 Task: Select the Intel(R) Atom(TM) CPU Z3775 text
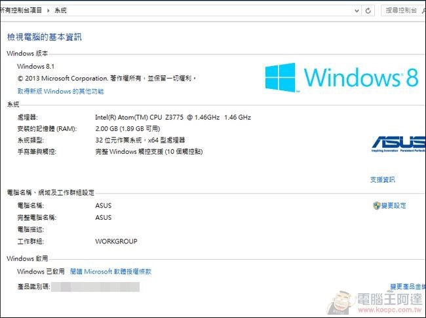point(173,117)
